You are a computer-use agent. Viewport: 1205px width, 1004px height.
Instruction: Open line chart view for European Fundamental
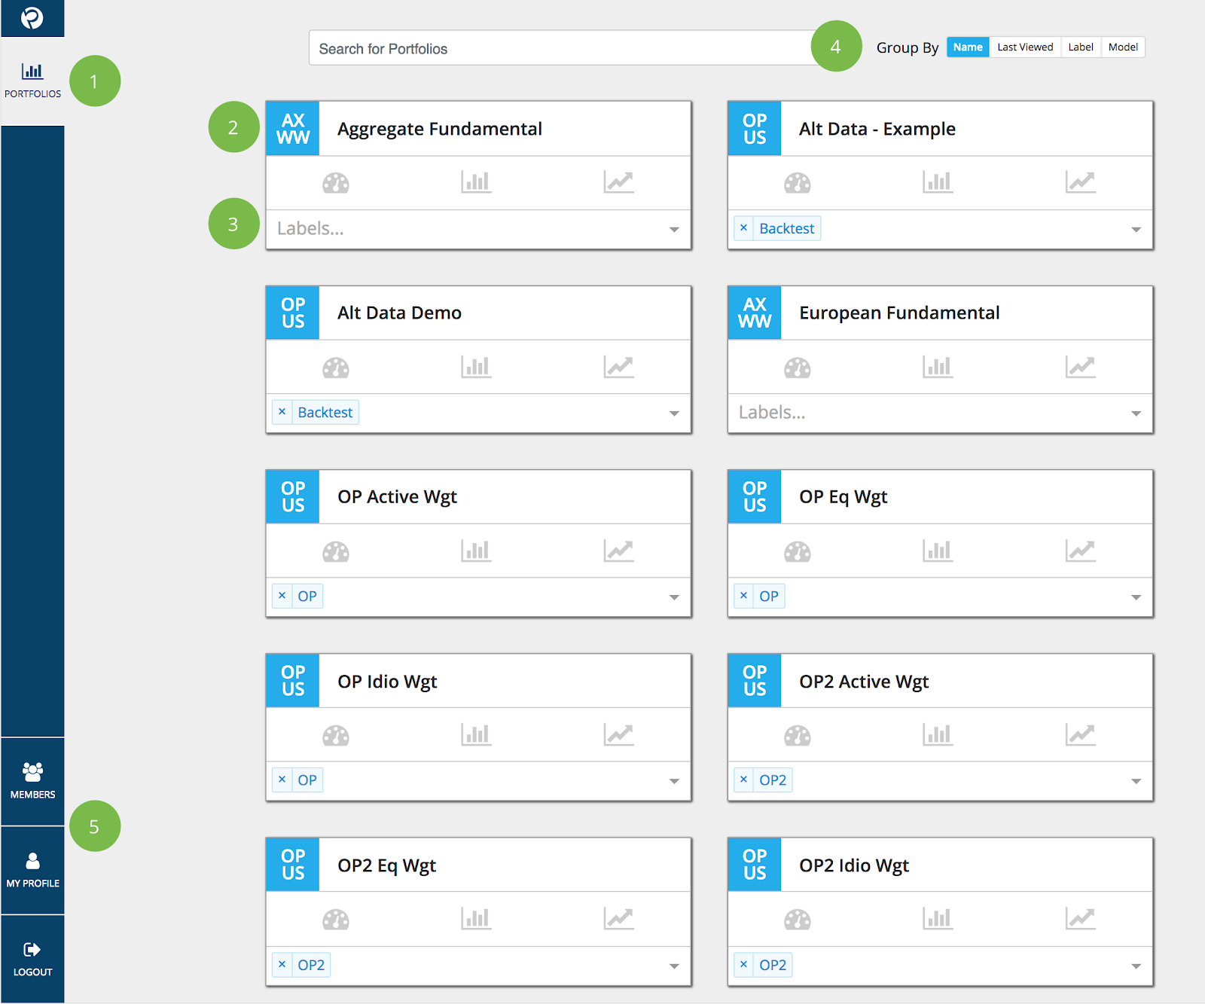click(1080, 368)
